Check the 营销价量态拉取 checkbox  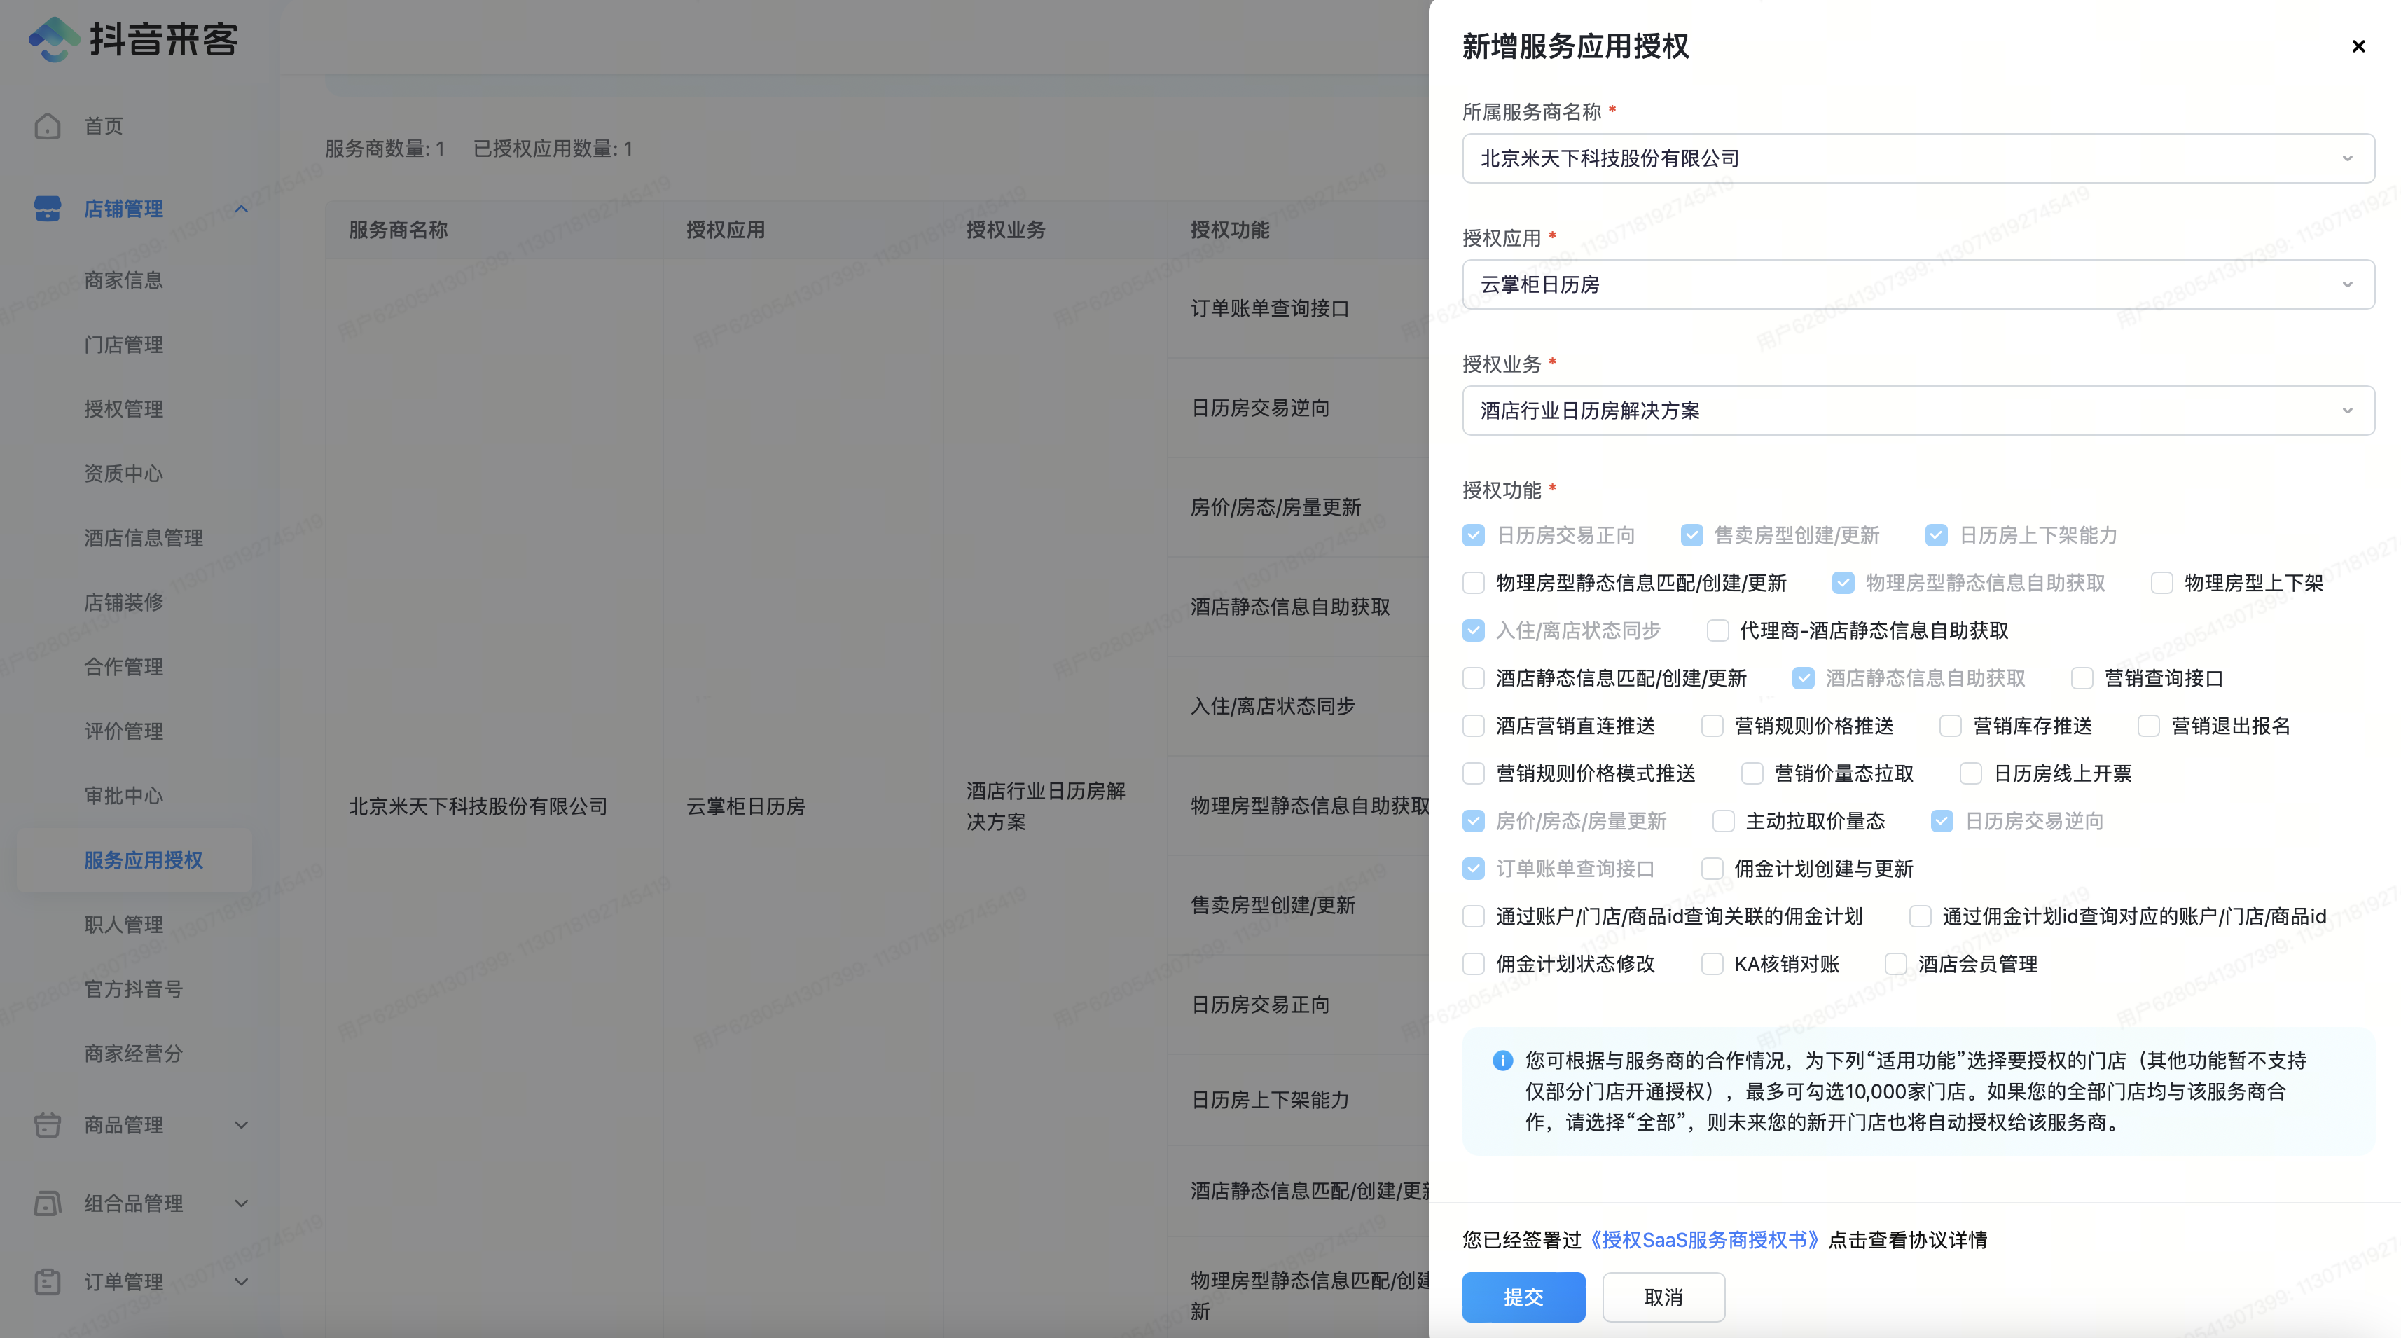point(1752,773)
